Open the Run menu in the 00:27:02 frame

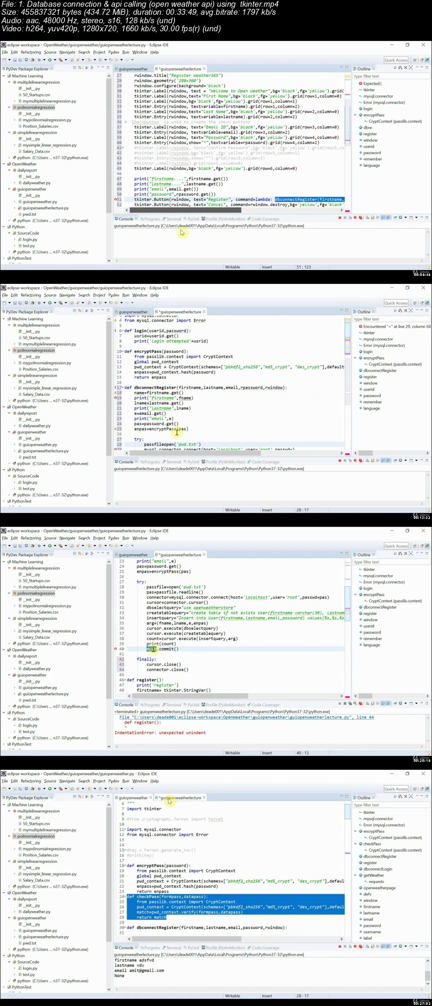[126, 781]
